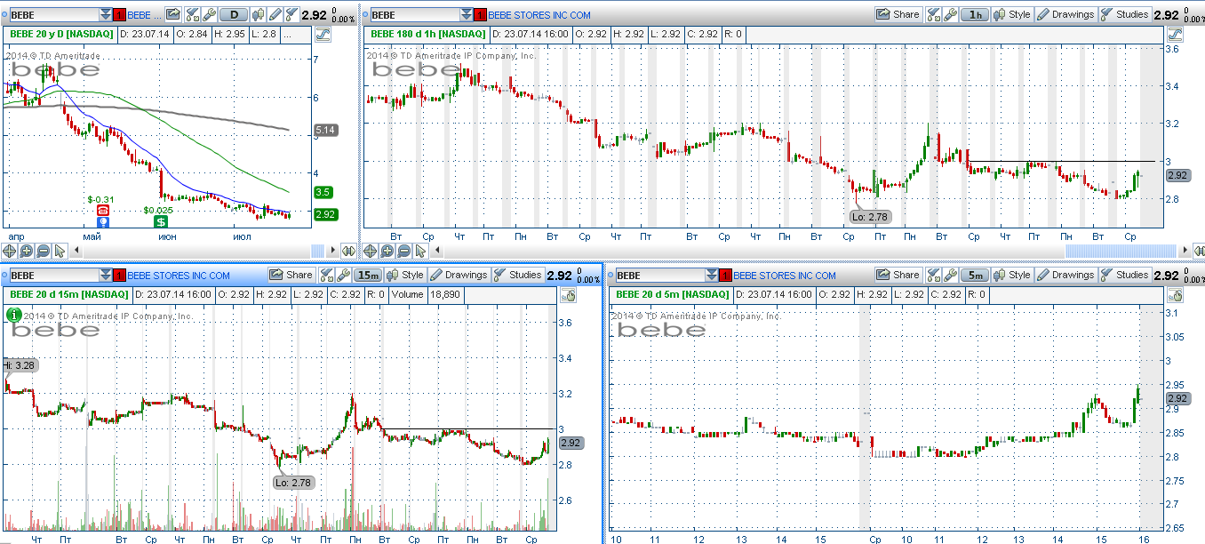Screen dimensions: 1205x544
Task: Open the 1h timeframe selector
Action: [975, 14]
